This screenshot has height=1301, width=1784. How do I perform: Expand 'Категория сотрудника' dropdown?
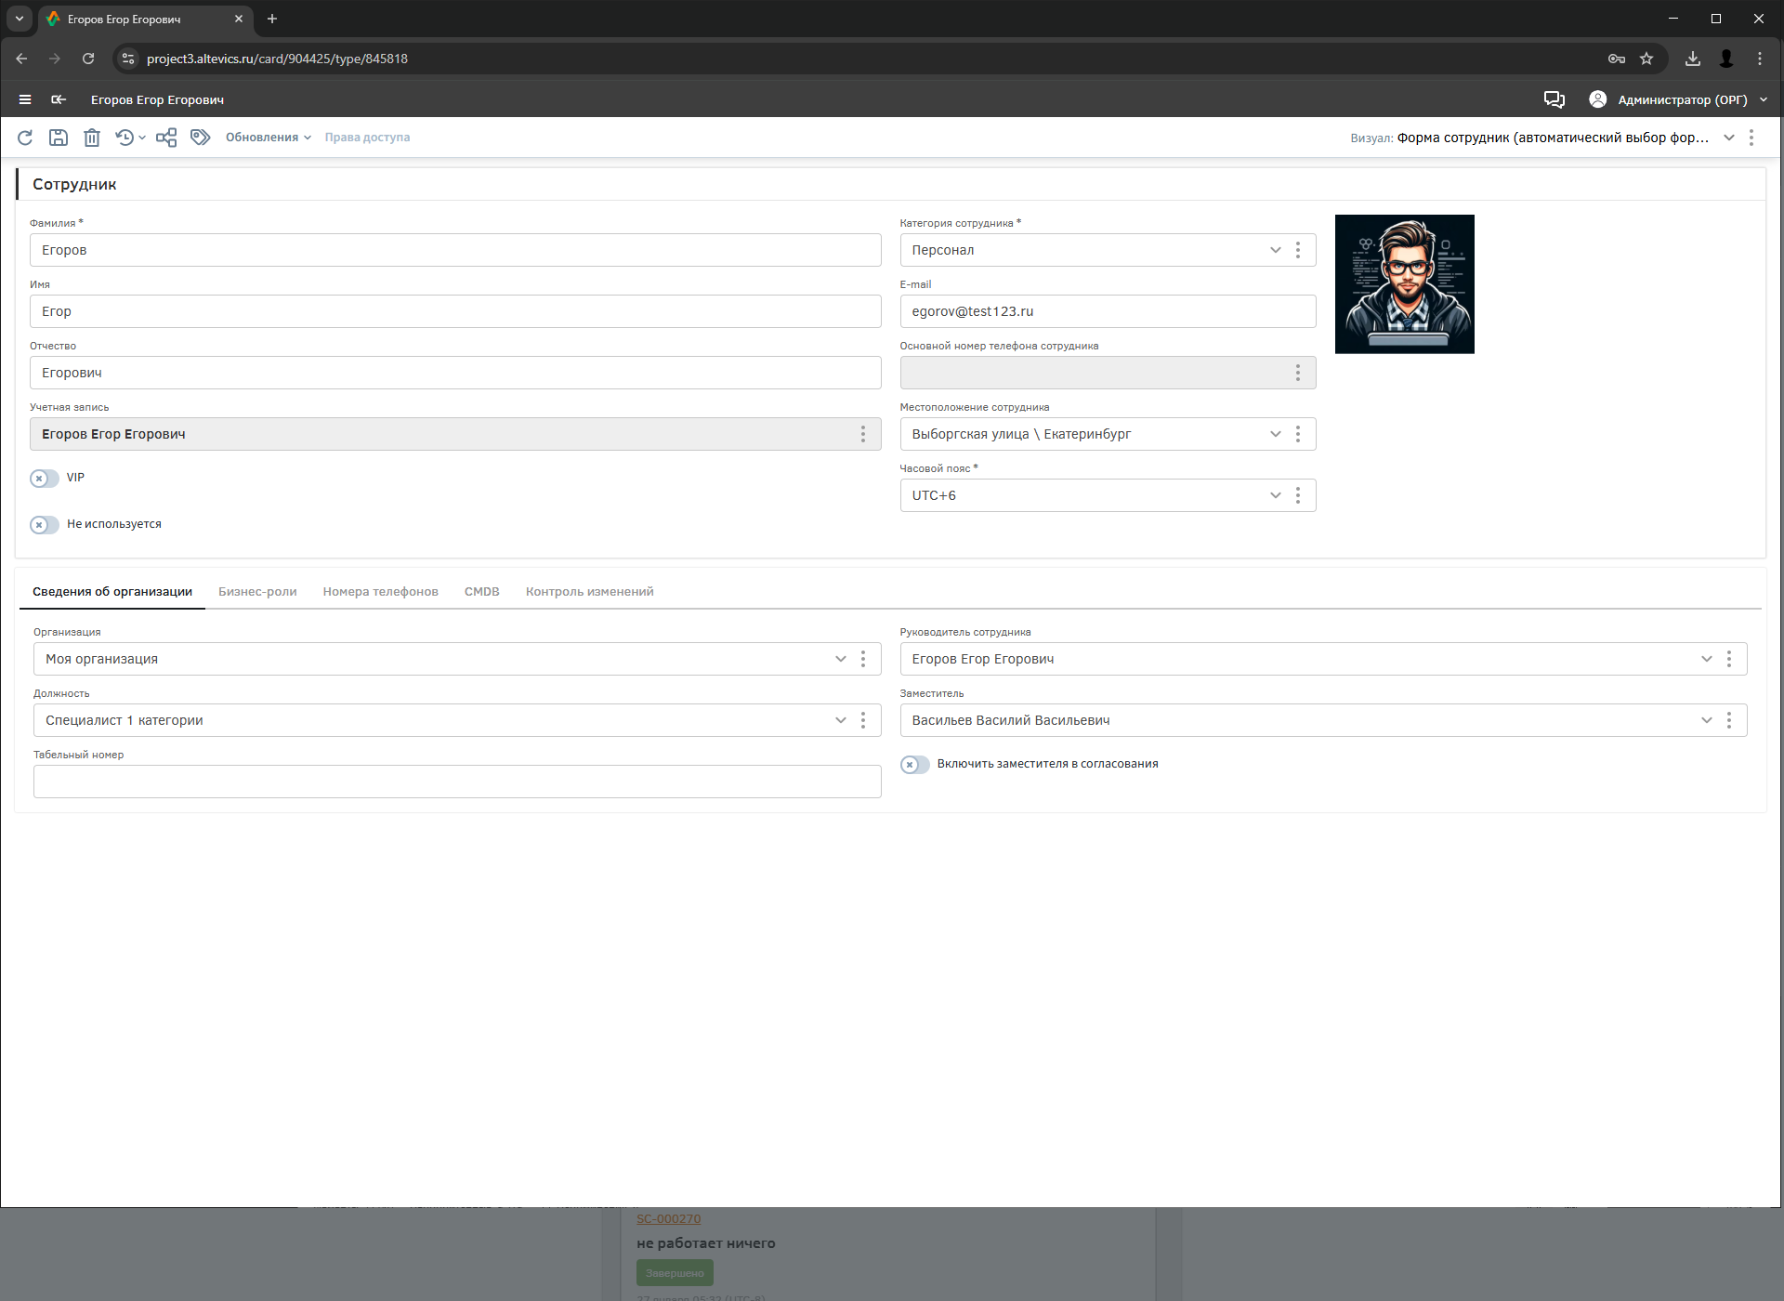1275,250
